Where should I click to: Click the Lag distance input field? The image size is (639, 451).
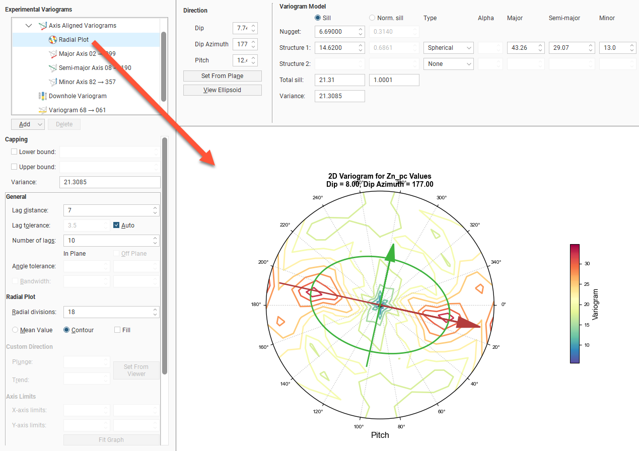pos(107,210)
